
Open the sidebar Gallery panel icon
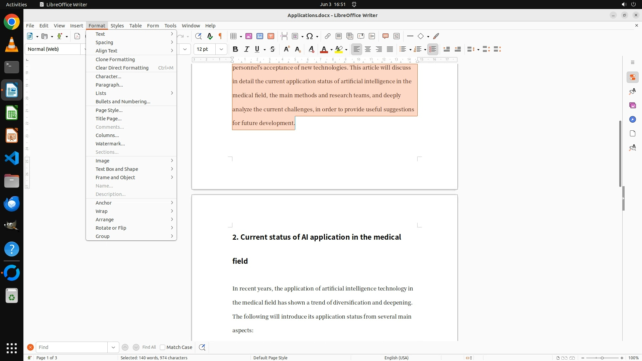click(632, 105)
